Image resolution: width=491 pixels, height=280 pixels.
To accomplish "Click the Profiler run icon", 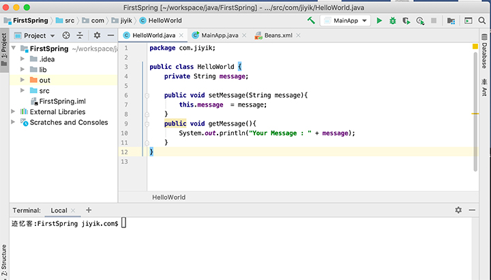I will pyautogui.click(x=420, y=20).
